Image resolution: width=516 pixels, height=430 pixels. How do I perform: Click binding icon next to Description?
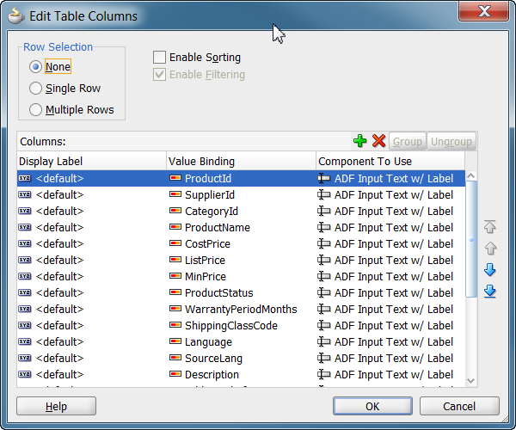point(175,374)
